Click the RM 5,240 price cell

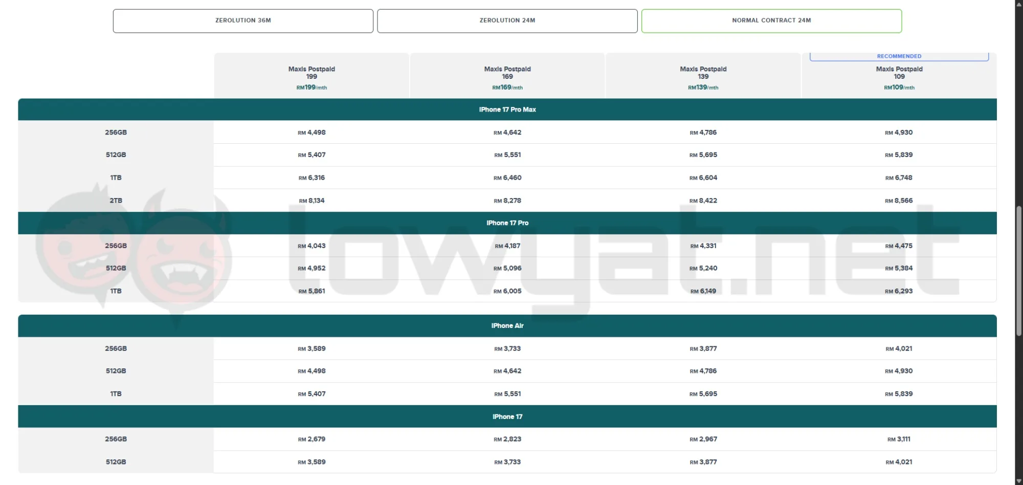click(x=703, y=269)
